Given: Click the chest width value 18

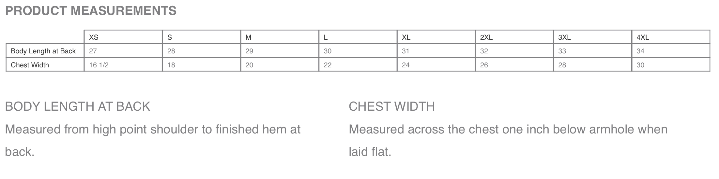Looking at the screenshot, I should point(171,65).
